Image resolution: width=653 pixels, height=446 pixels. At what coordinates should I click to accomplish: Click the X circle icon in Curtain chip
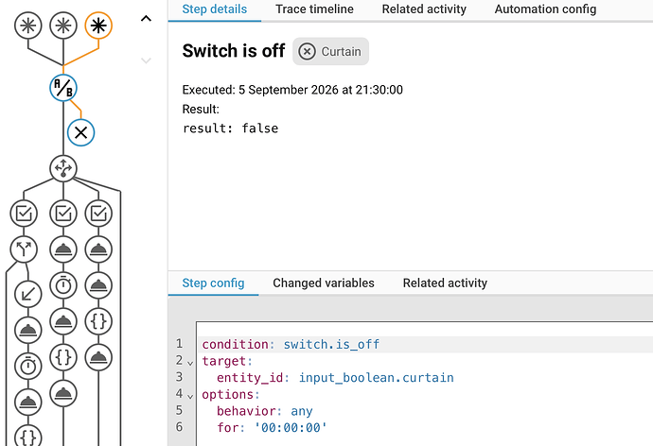[x=307, y=52]
